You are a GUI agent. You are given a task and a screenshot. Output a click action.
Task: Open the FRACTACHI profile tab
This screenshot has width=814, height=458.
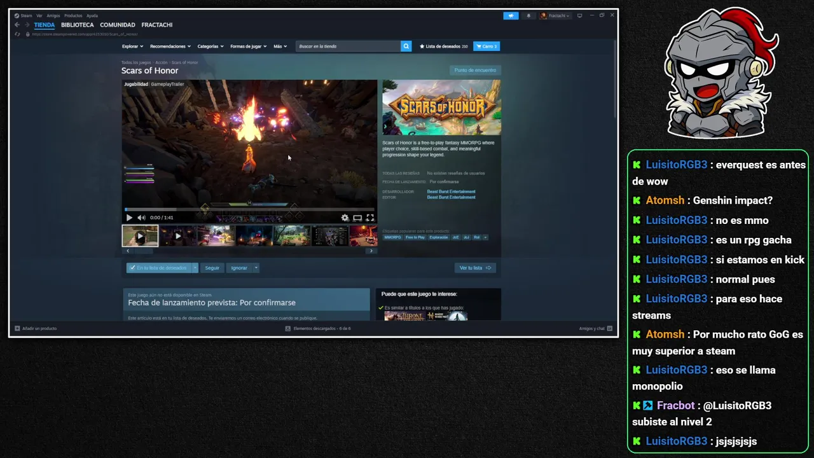coord(157,25)
